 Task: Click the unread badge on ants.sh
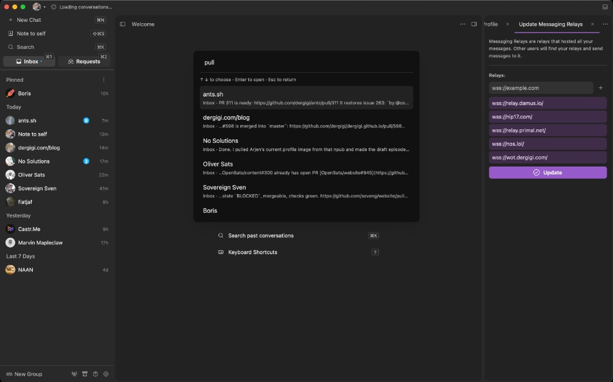point(86,120)
